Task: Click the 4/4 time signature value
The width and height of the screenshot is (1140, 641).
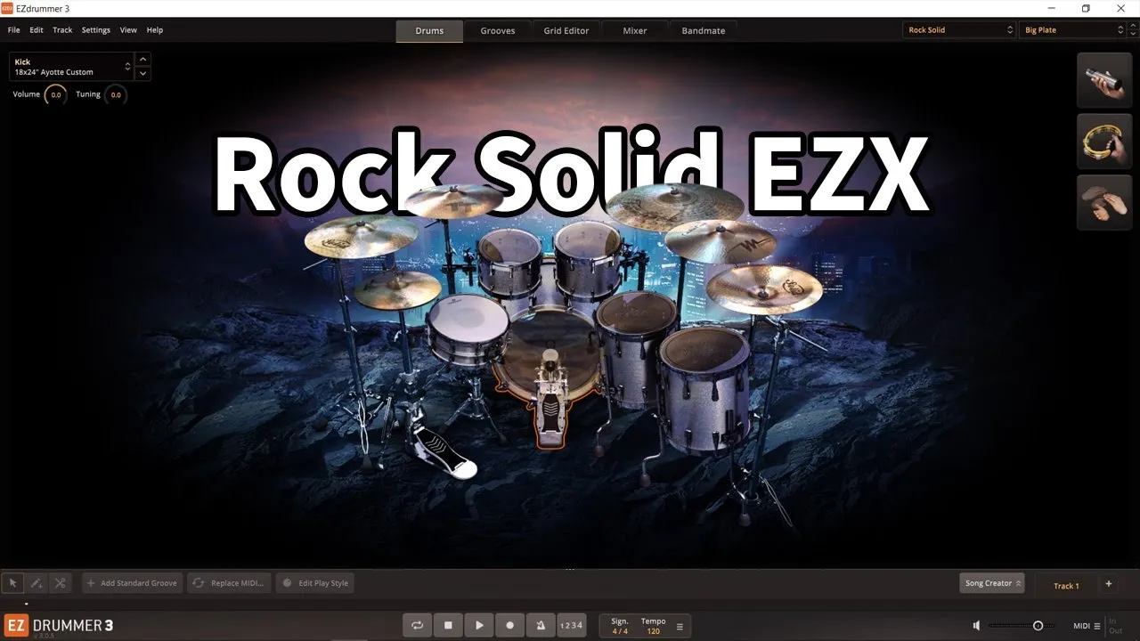Action: tap(620, 631)
